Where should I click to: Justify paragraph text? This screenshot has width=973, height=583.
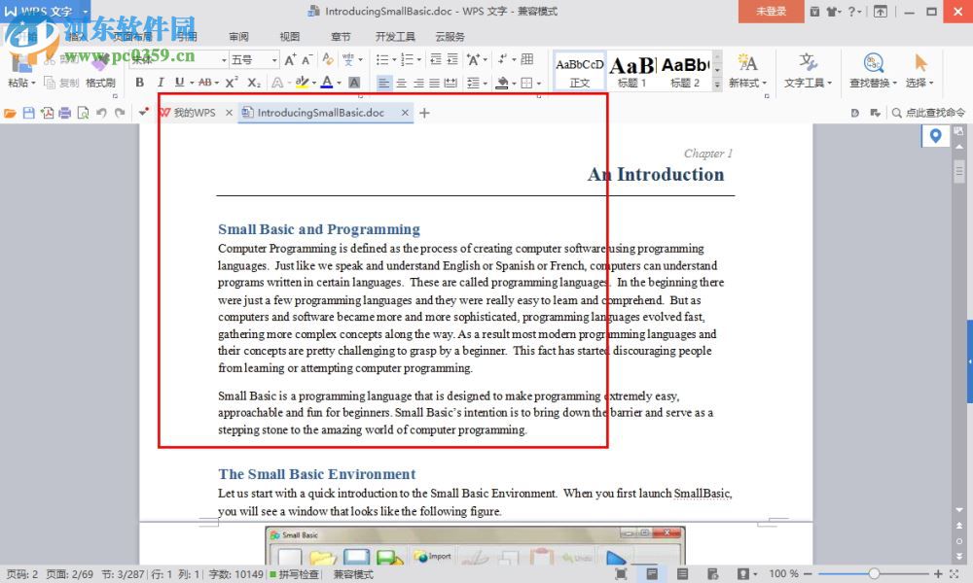[434, 83]
